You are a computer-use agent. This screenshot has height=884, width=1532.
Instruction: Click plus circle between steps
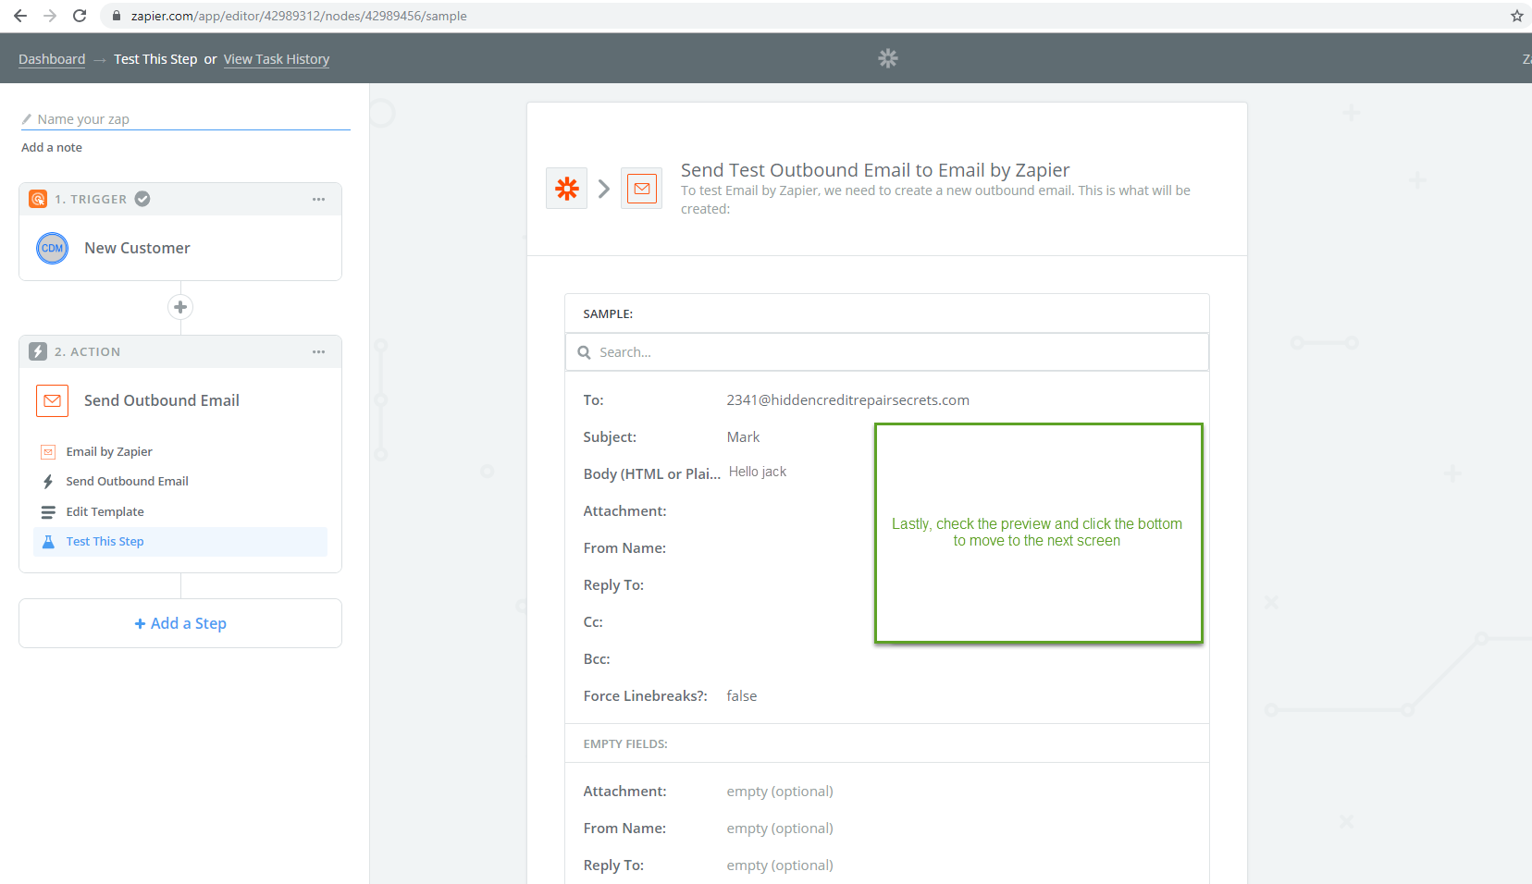click(180, 307)
